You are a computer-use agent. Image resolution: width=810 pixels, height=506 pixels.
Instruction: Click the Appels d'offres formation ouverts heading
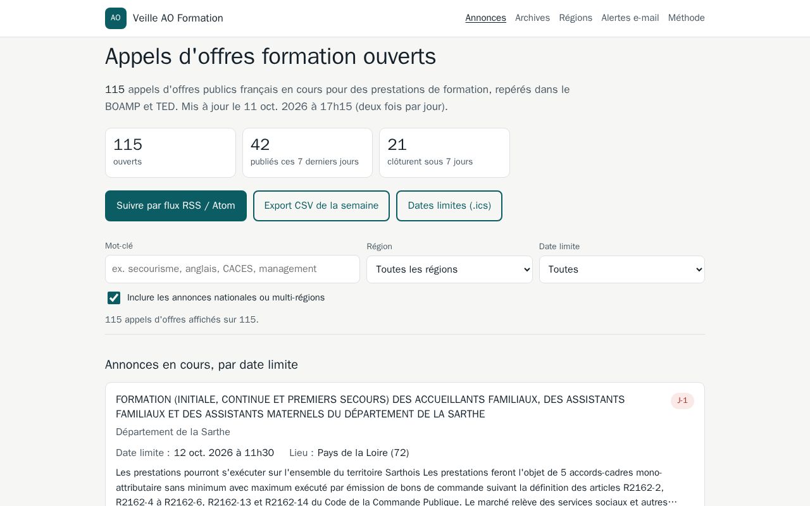271,56
